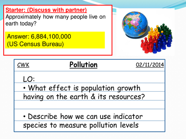Select the population growth bullet text
This screenshot has height=139, width=186.
tap(84, 92)
